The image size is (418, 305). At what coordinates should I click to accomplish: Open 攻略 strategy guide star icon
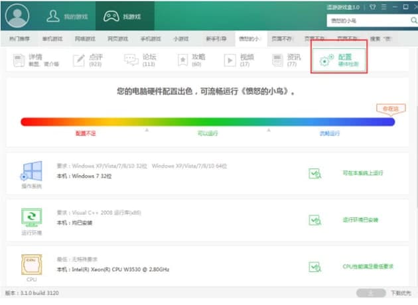184,60
